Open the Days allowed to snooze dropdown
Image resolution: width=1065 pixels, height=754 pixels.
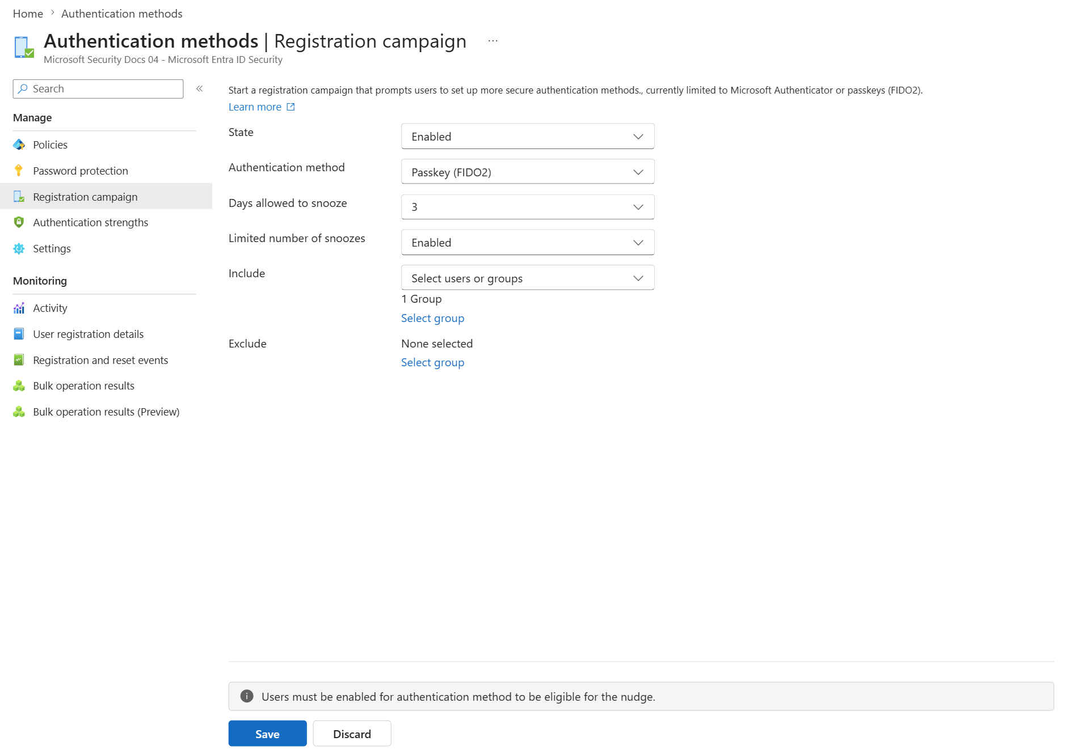[528, 207]
